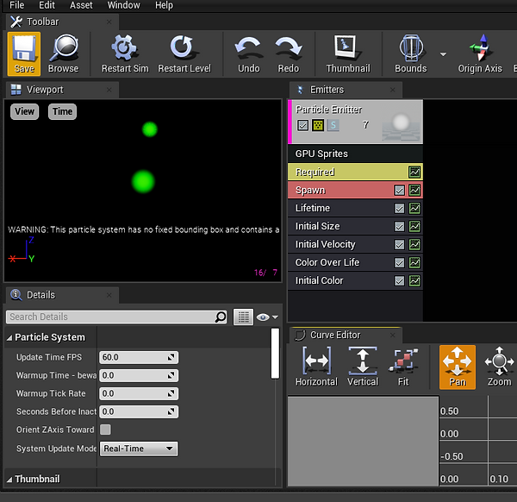Toggle the Origin Axis display
This screenshot has height=502, width=517.
point(480,53)
